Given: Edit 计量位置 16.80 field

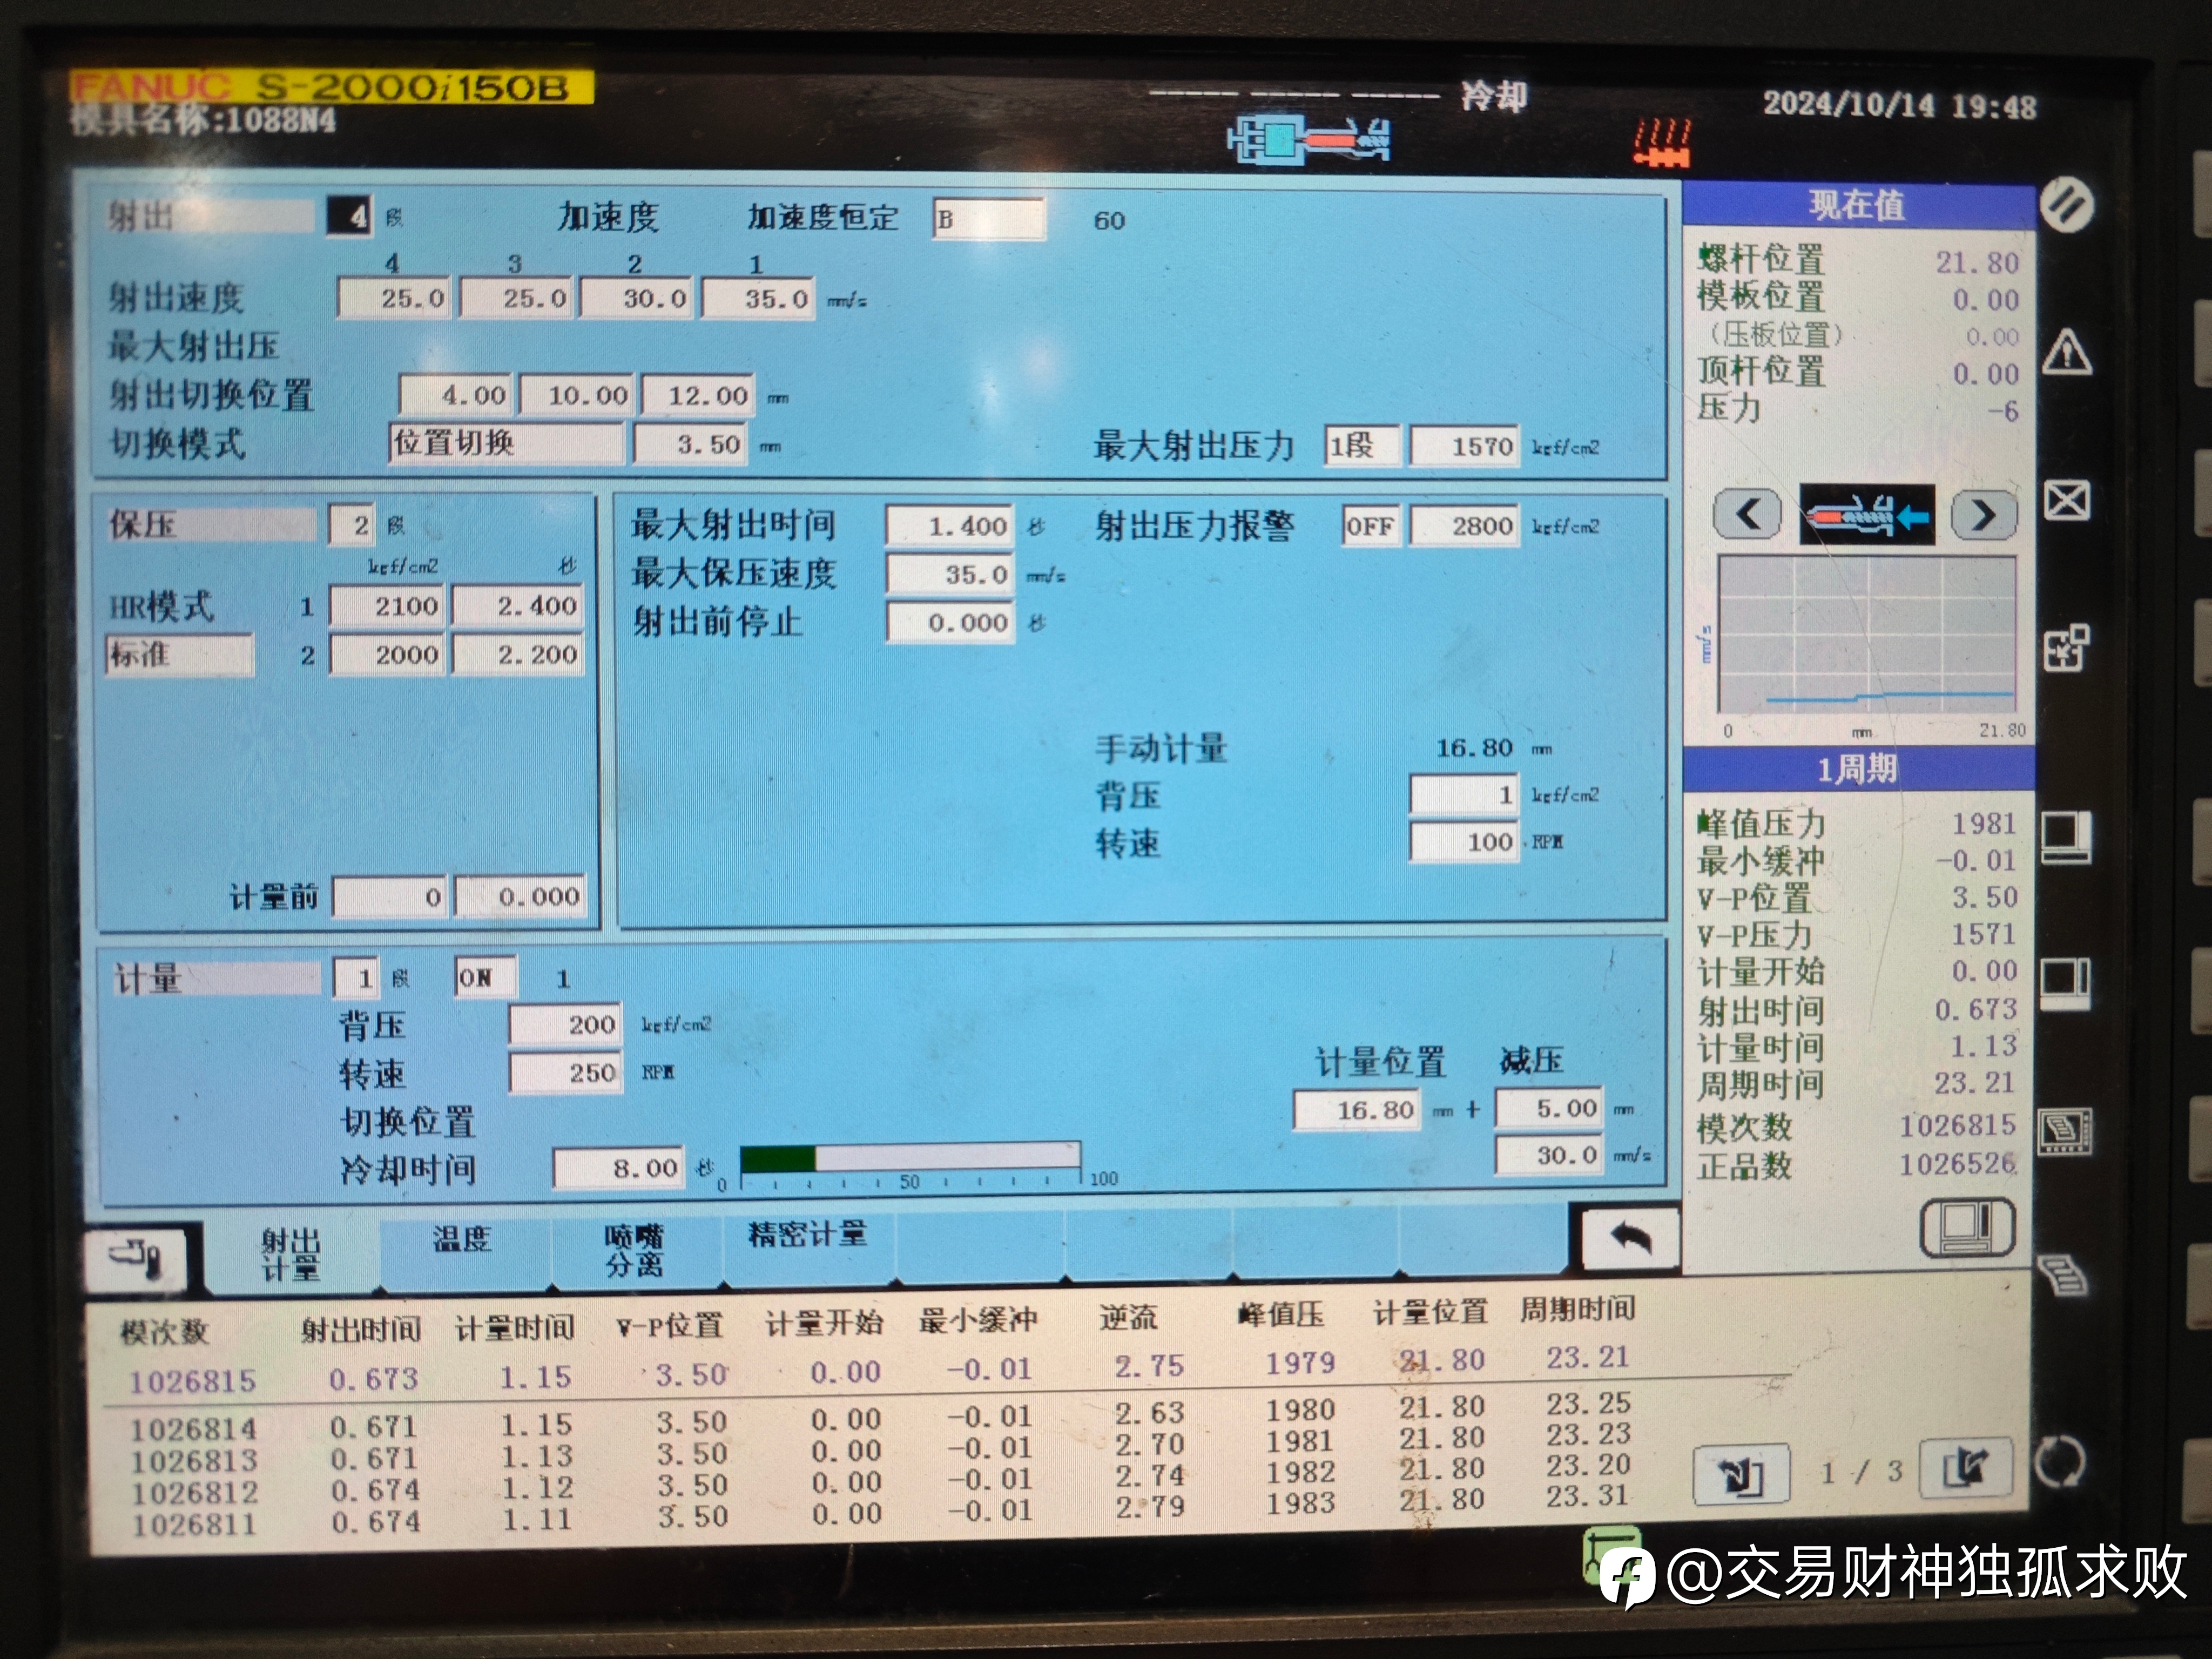Looking at the screenshot, I should [1357, 1110].
